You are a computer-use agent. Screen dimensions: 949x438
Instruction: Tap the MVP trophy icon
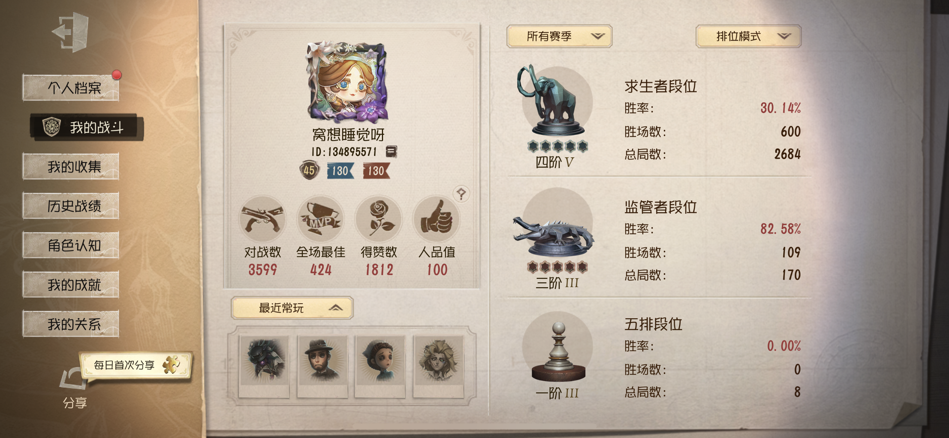320,219
